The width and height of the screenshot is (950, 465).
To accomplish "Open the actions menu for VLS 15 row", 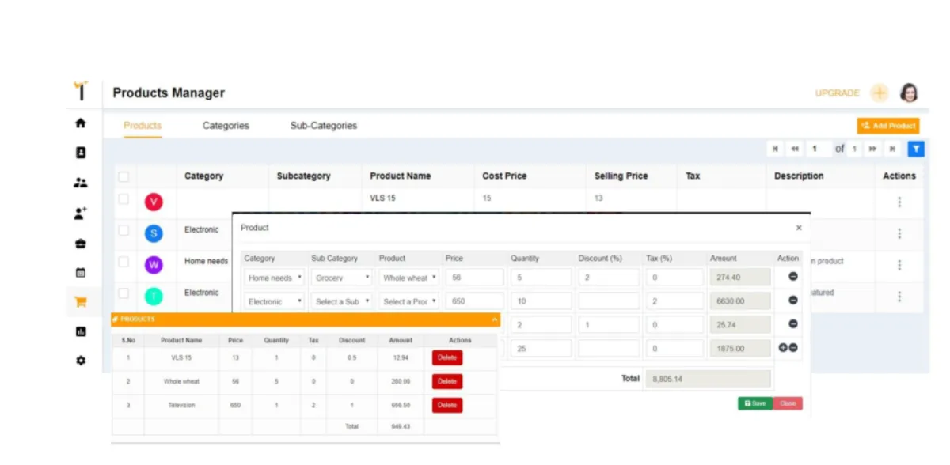I will (899, 202).
